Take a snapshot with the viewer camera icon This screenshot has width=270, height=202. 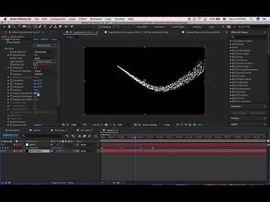106,125
